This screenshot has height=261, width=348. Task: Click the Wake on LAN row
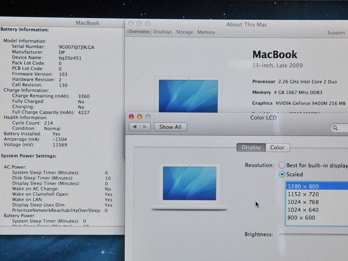[x=62, y=200]
